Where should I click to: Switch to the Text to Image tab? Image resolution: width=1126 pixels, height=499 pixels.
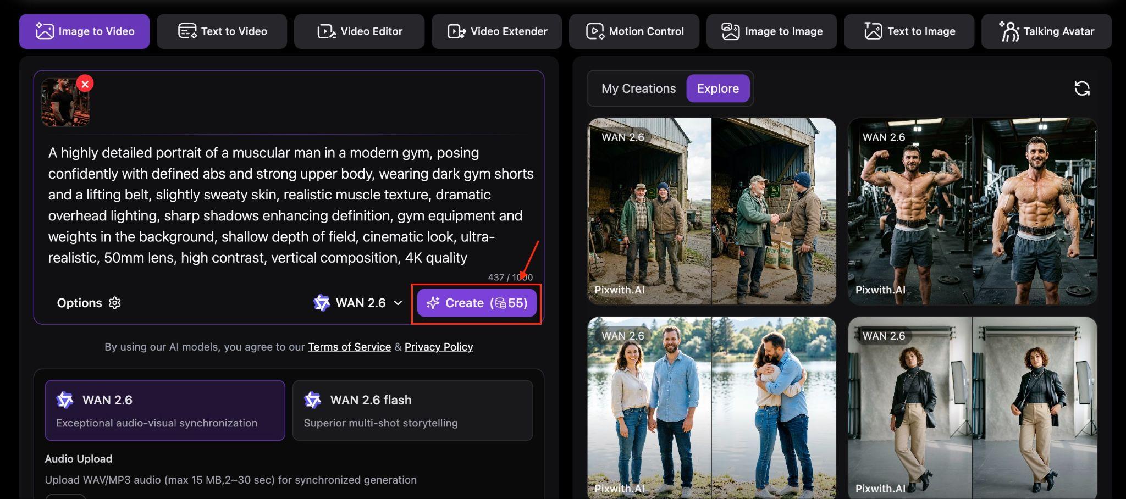point(909,31)
